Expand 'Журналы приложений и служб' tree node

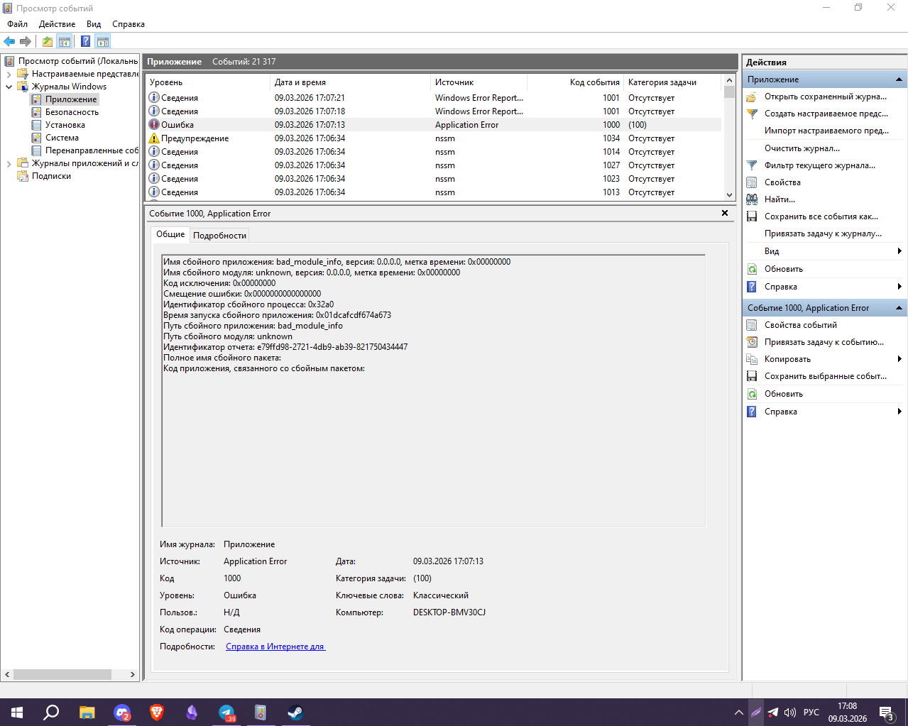[x=9, y=163]
